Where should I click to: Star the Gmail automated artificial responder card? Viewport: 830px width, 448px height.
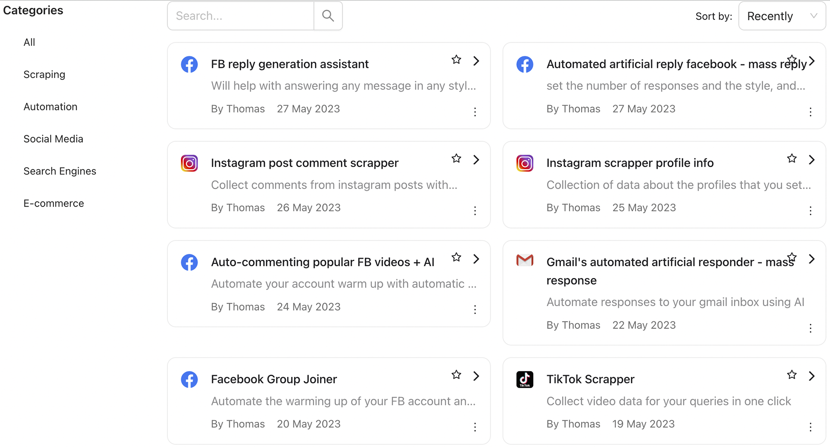791,257
